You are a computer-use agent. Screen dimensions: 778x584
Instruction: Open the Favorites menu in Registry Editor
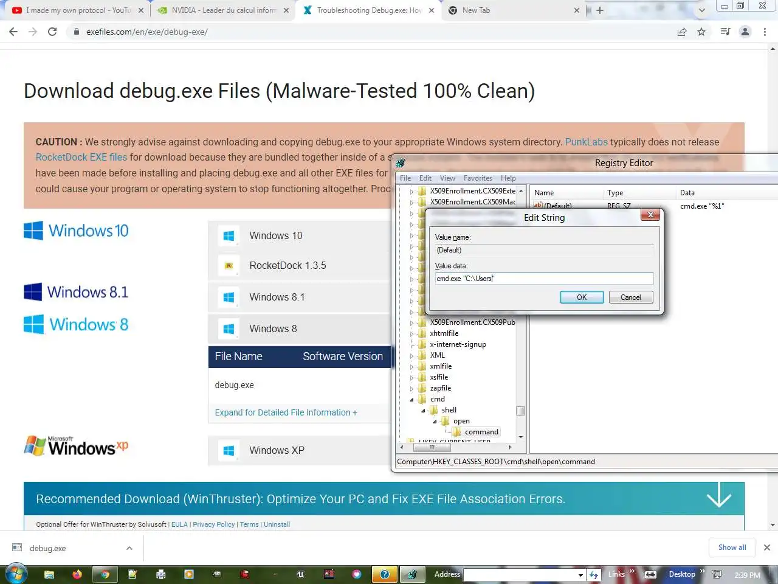478,178
